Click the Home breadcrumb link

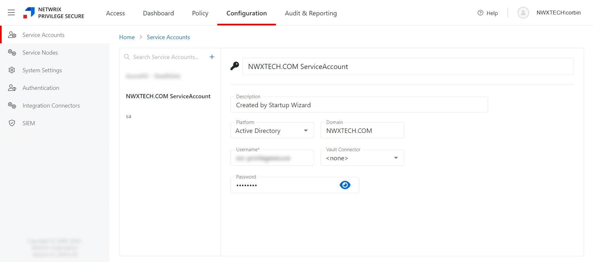point(127,37)
